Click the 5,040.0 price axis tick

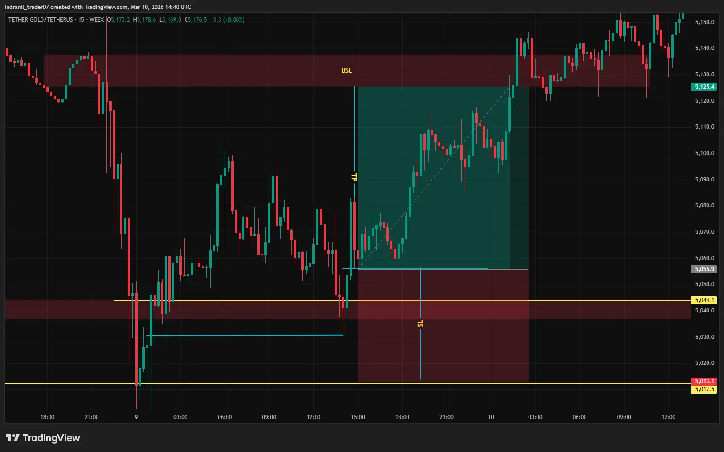click(x=705, y=311)
